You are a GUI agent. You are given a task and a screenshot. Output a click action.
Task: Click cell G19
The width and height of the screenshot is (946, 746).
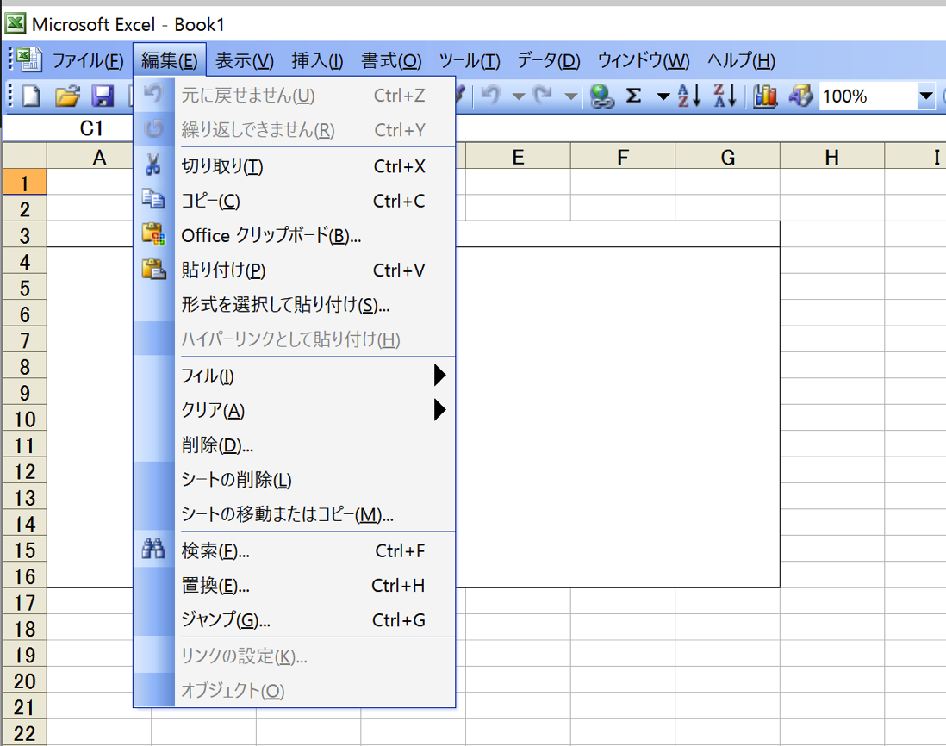click(728, 655)
